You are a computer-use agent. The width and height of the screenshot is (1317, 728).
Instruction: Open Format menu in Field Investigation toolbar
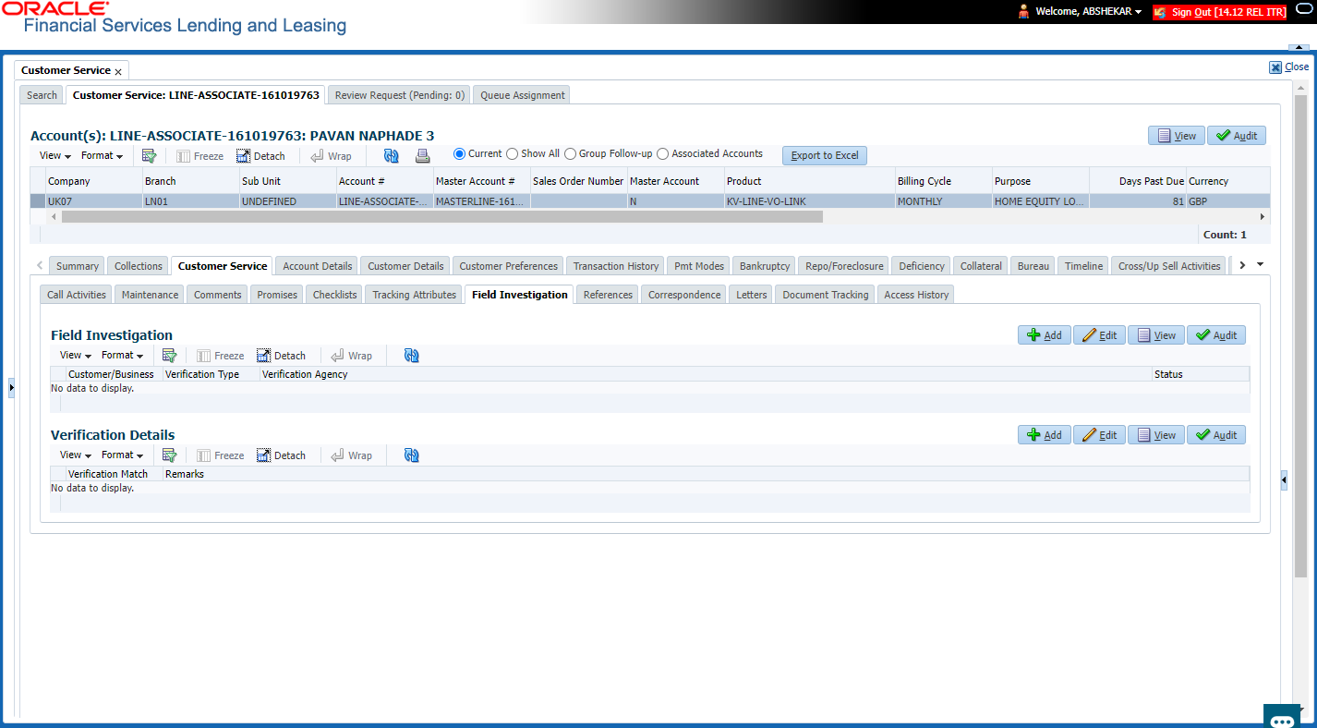pyautogui.click(x=122, y=356)
